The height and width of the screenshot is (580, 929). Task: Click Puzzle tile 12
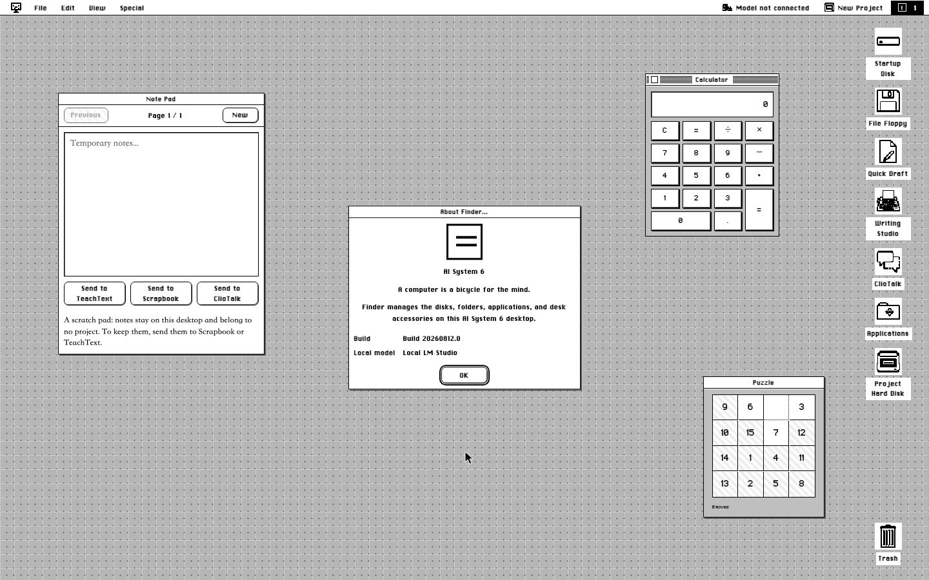click(802, 433)
